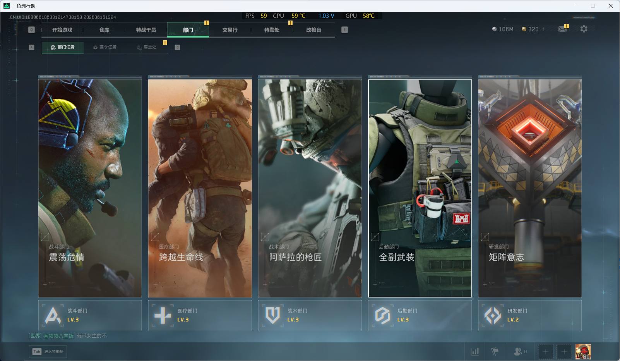The width and height of the screenshot is (620, 361).
Task: Click the plus to add 320 currency
Action: coord(543,29)
